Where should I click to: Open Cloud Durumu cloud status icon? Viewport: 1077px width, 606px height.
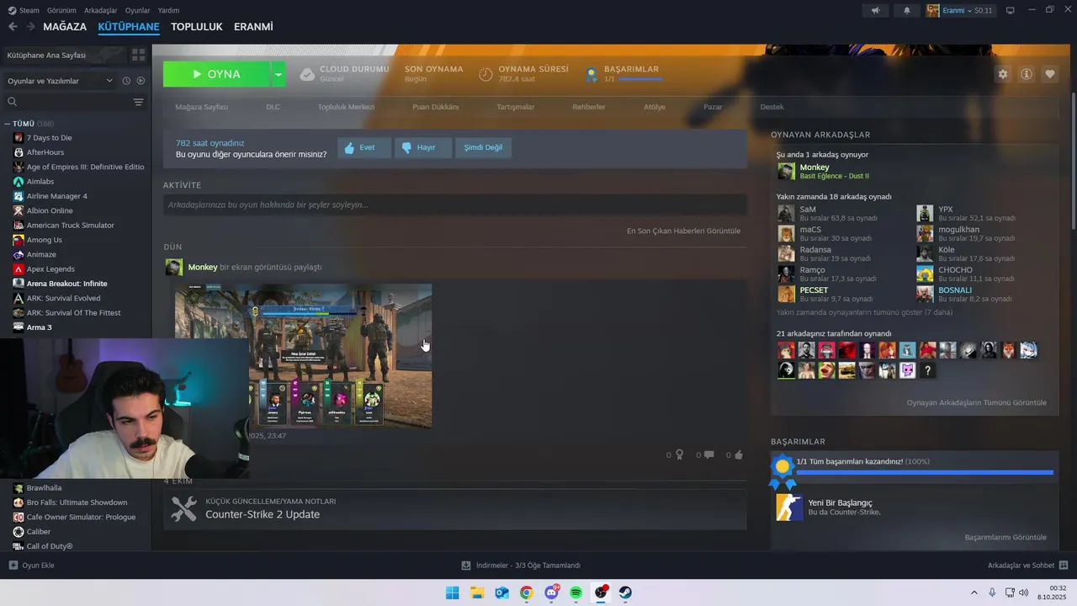click(x=307, y=74)
